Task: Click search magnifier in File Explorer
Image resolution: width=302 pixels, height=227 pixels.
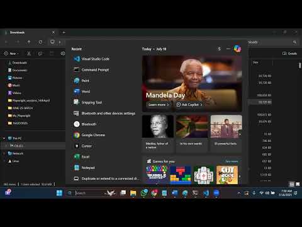Action: (x=294, y=42)
